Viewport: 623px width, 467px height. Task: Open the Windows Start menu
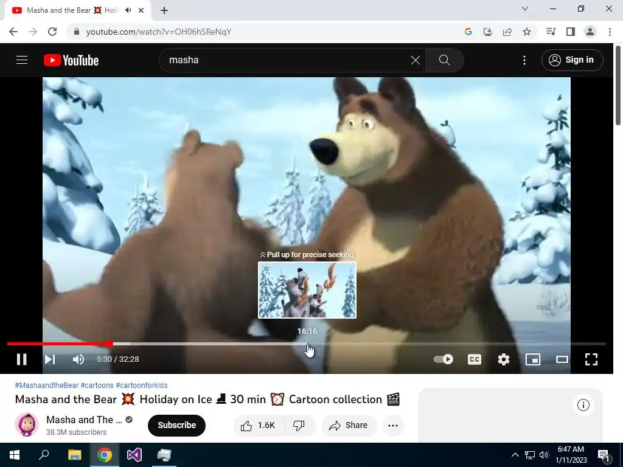[15, 455]
